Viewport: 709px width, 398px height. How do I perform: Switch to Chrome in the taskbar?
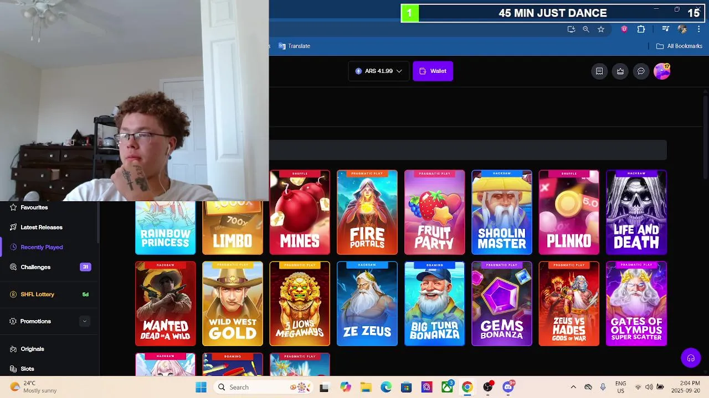(467, 387)
